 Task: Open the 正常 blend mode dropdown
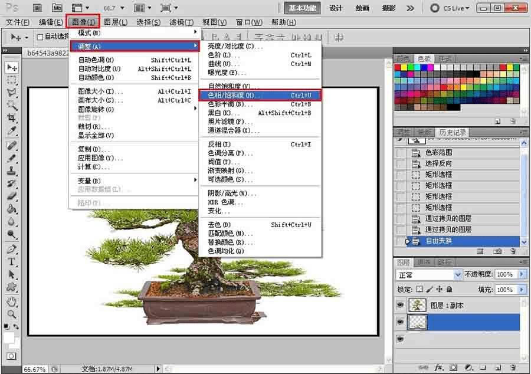click(458, 275)
